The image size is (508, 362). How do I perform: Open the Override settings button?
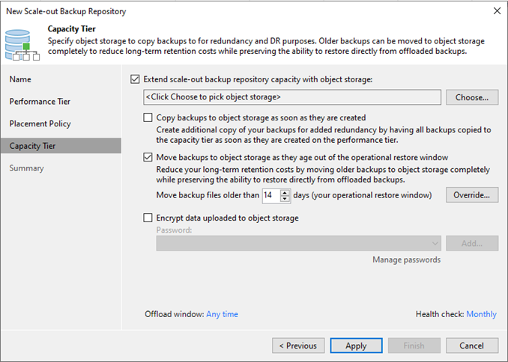tap(472, 195)
